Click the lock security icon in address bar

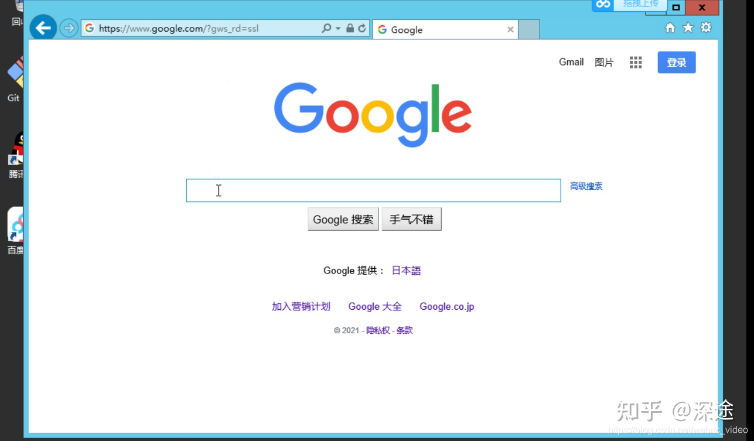tap(350, 28)
